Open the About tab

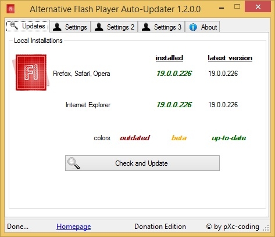(202, 27)
